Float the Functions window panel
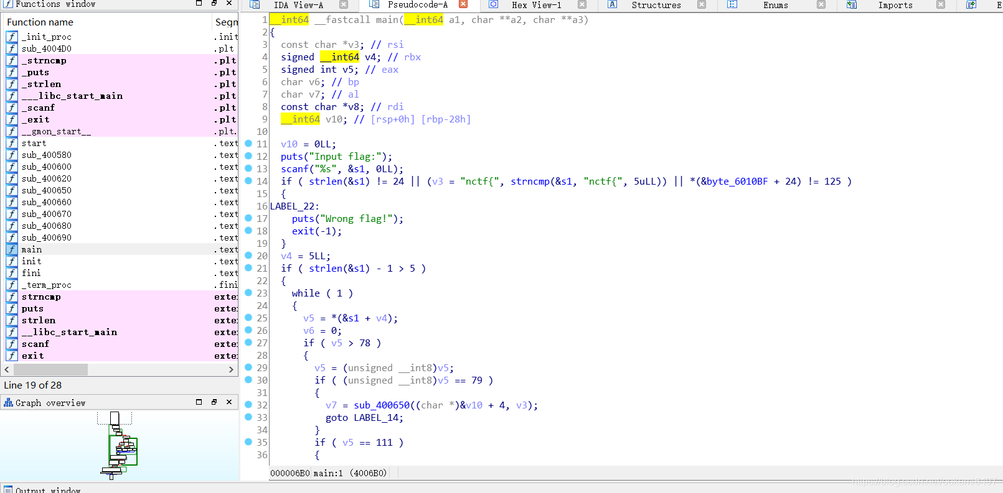This screenshot has height=493, width=1003. coord(214,3)
